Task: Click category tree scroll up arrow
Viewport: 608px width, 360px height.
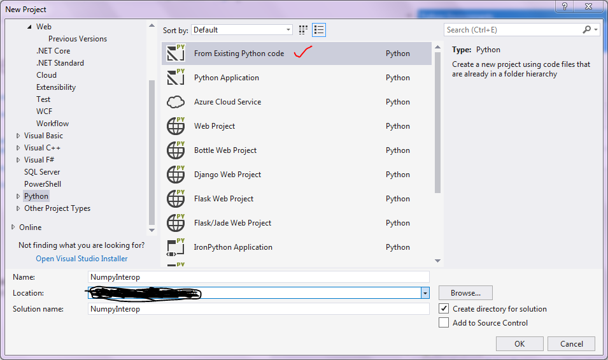Action: (152, 25)
